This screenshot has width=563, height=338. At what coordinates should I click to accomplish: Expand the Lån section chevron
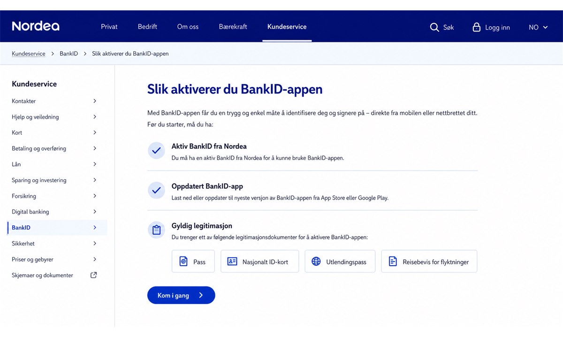95,164
